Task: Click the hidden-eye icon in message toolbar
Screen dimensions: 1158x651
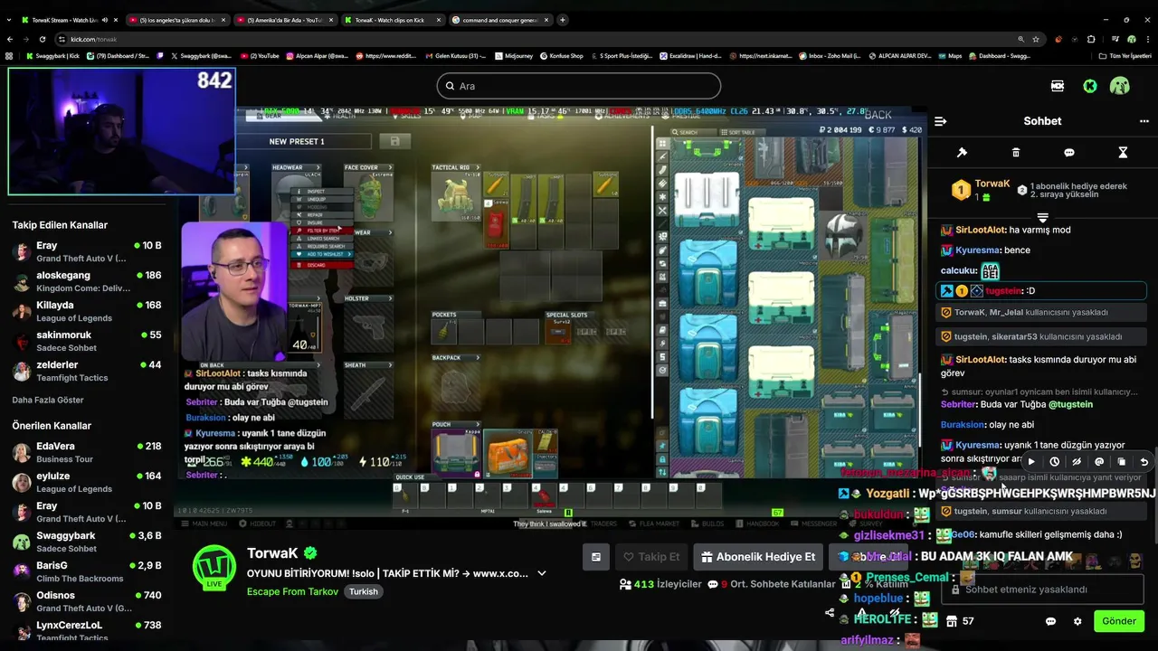Action: pos(1077,462)
